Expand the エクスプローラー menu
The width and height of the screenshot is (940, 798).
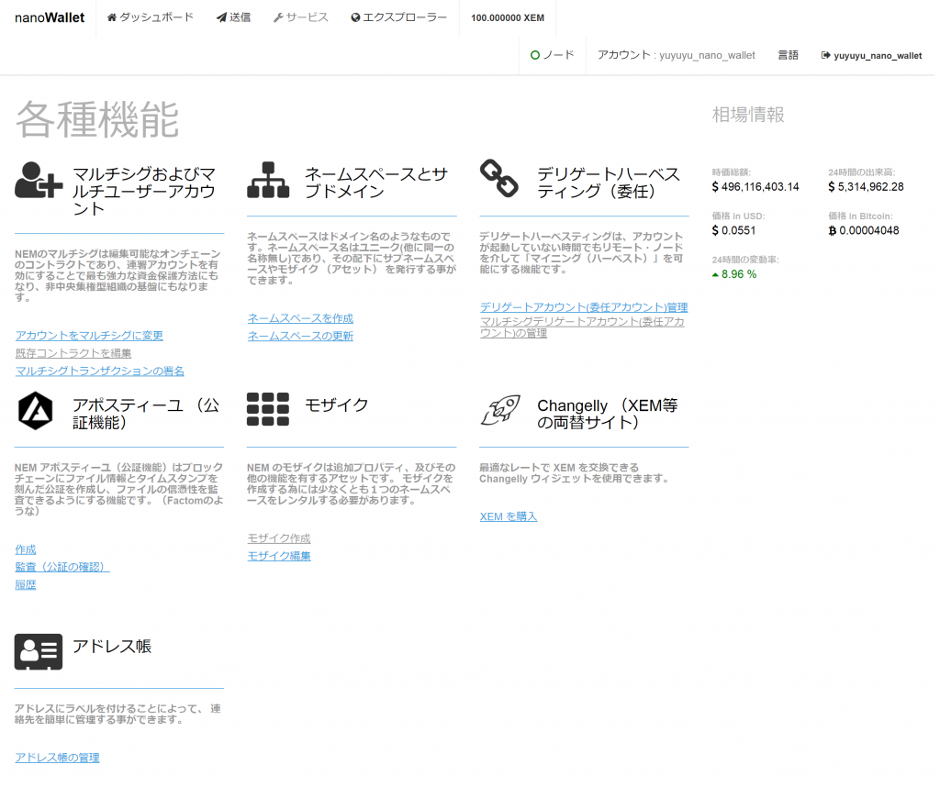[x=398, y=17]
